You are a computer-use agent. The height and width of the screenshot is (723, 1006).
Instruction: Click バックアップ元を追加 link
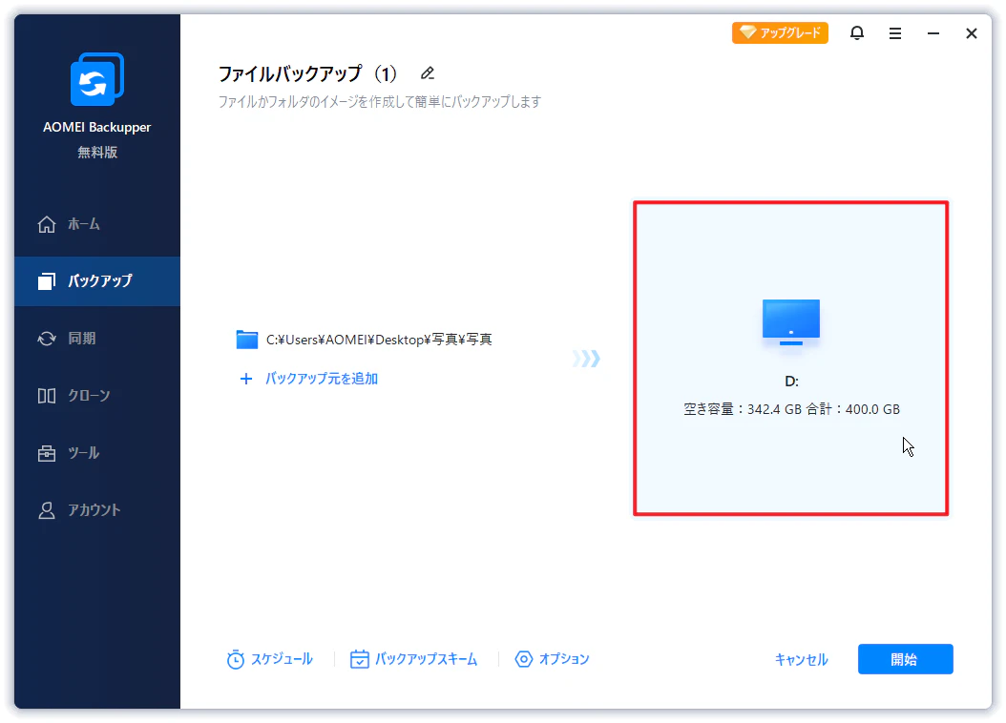click(322, 379)
